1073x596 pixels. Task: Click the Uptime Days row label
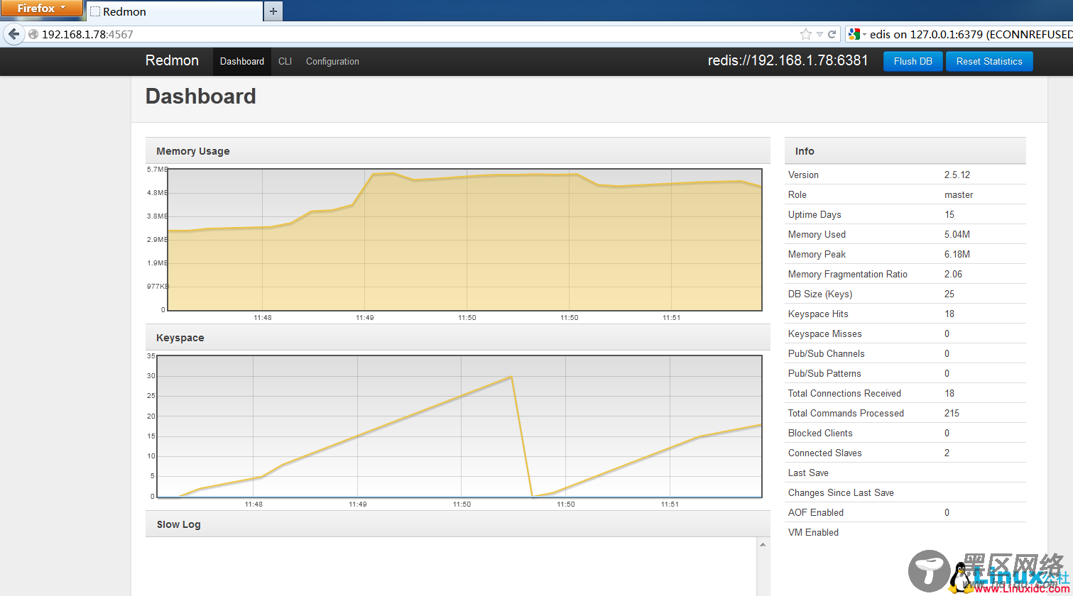(815, 214)
